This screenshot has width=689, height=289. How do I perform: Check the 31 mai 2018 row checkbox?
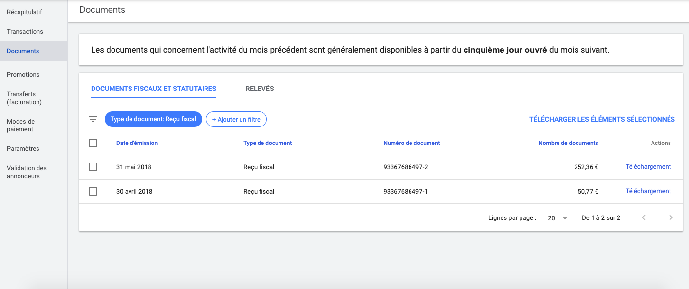pos(93,167)
